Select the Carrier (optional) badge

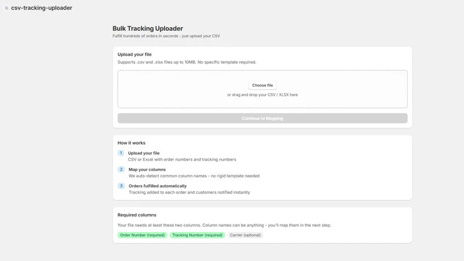[x=245, y=235]
